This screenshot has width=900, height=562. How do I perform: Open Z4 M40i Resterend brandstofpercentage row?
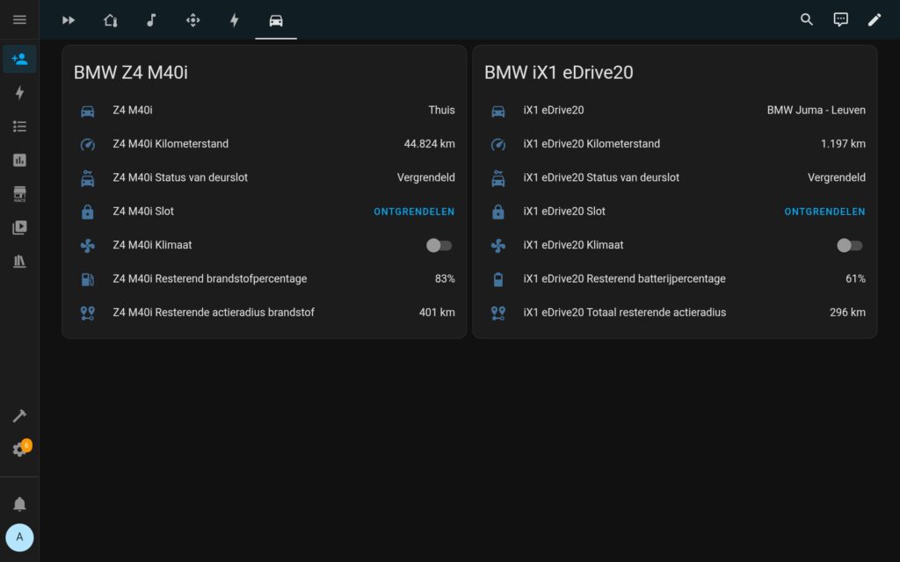click(264, 279)
